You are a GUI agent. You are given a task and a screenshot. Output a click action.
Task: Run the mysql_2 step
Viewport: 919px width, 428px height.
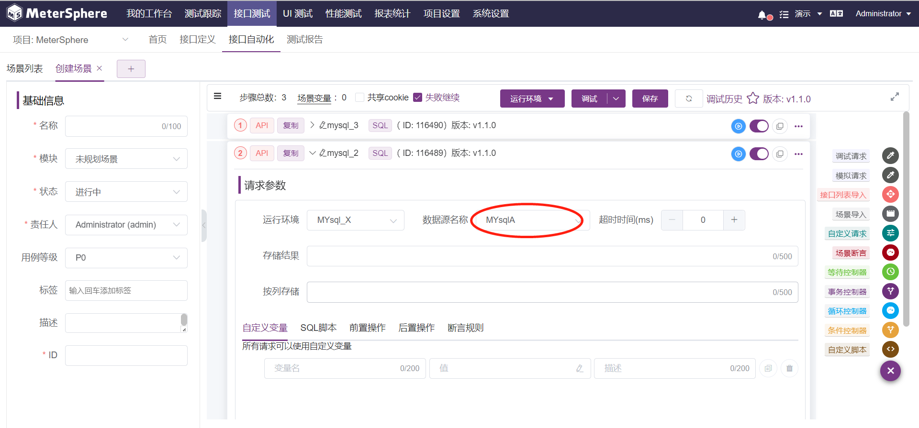coord(739,154)
